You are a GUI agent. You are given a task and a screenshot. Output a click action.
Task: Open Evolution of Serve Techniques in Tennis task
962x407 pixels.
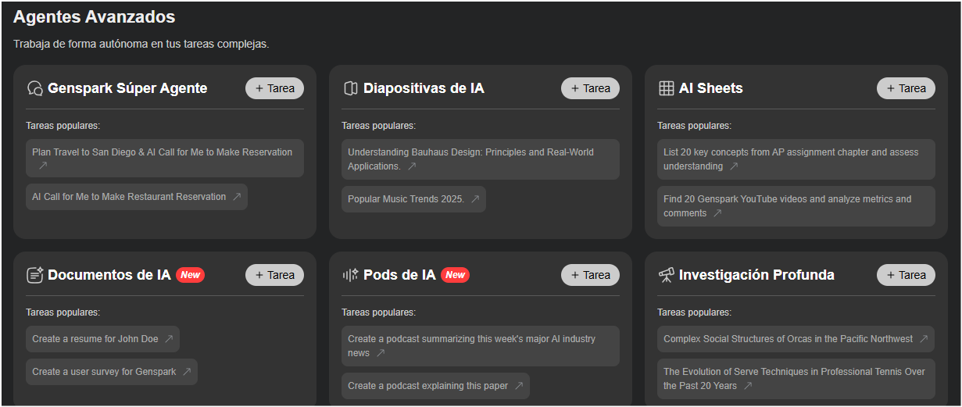(796, 379)
